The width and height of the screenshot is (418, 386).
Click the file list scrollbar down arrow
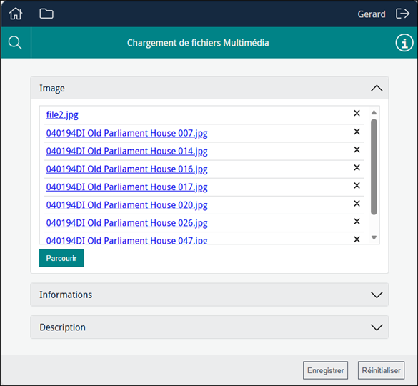point(374,237)
